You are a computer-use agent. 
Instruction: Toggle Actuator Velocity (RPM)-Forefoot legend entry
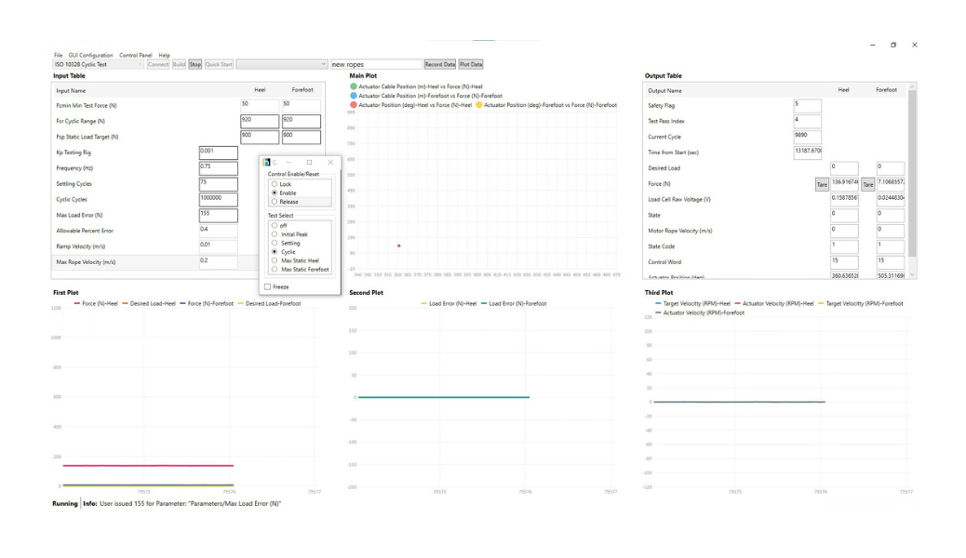[699, 312]
